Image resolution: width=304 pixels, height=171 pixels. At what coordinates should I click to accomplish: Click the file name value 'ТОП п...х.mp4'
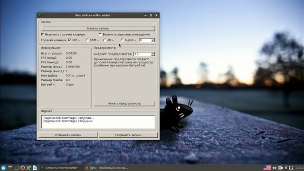(76, 76)
